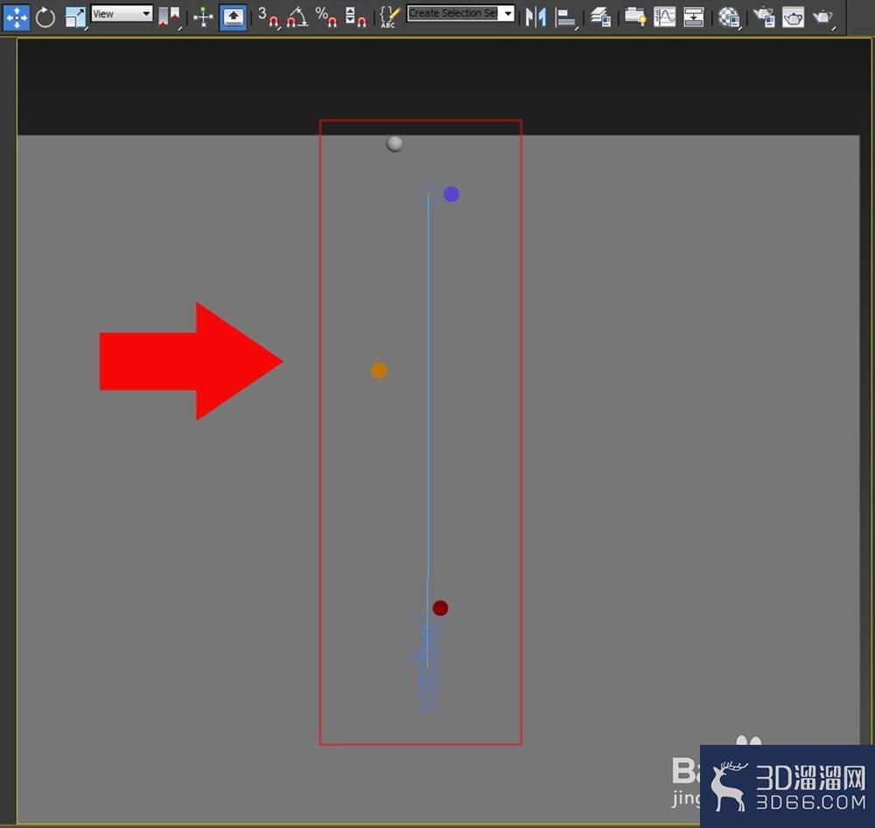Activate the Select and Rotate tool
Viewport: 875px width, 828px height.
(45, 18)
